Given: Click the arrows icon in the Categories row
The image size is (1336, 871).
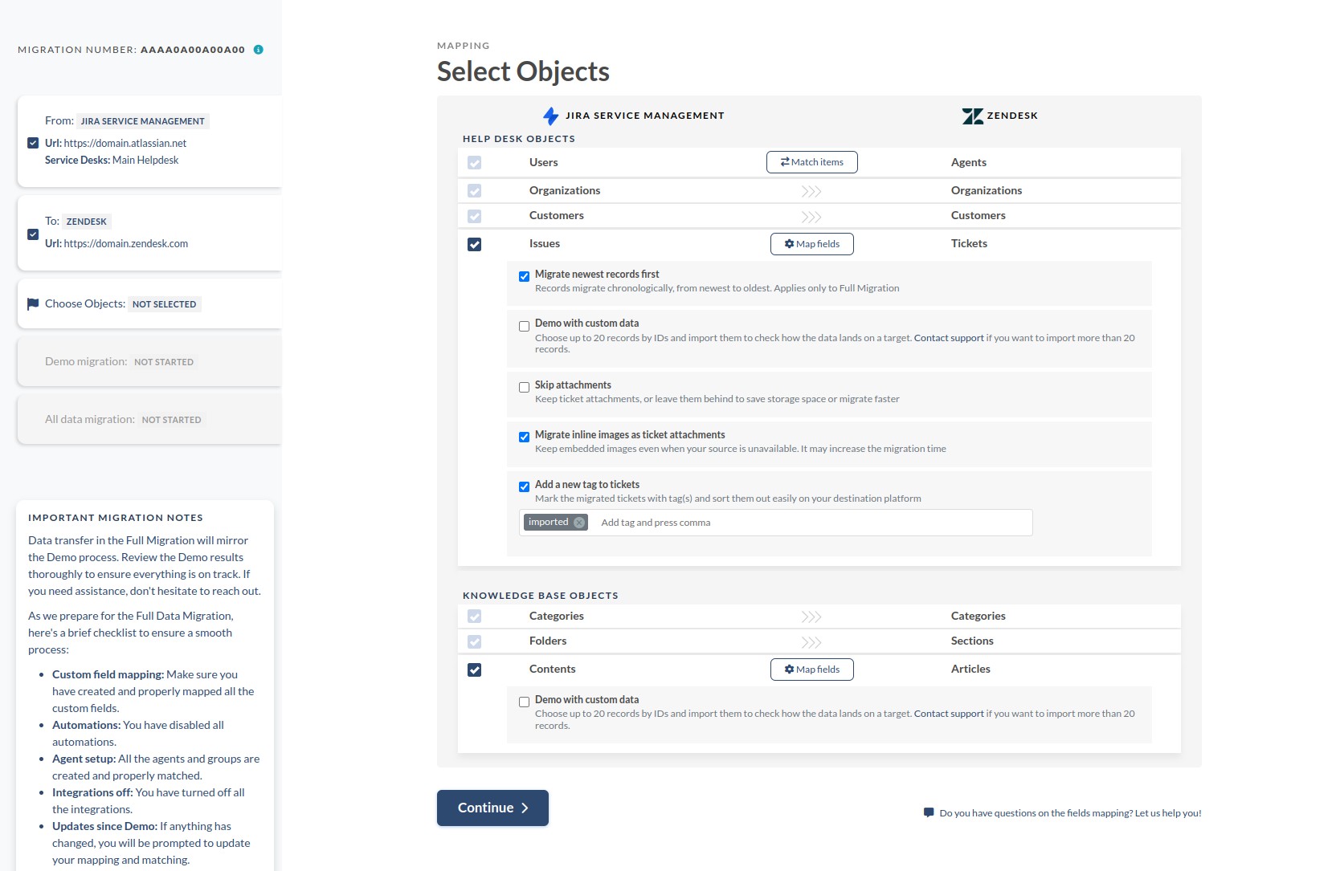Looking at the screenshot, I should coord(811,617).
